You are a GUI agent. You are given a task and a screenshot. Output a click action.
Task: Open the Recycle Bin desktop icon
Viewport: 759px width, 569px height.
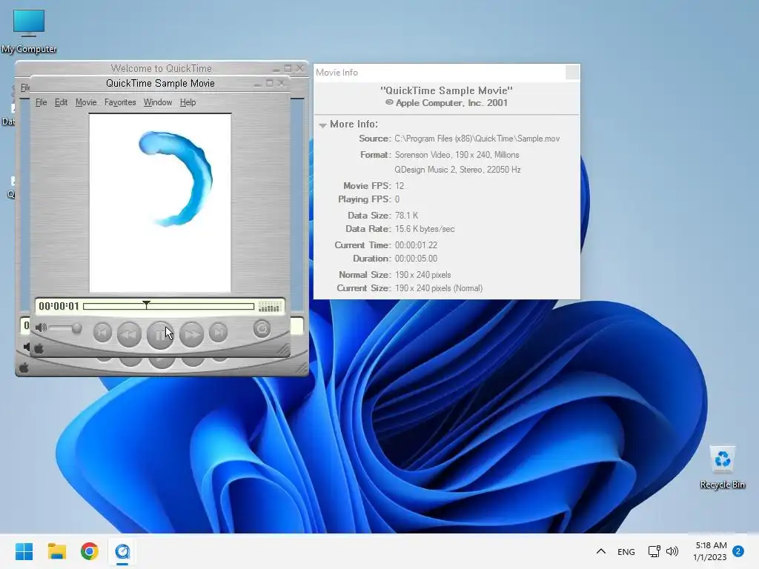click(x=722, y=467)
